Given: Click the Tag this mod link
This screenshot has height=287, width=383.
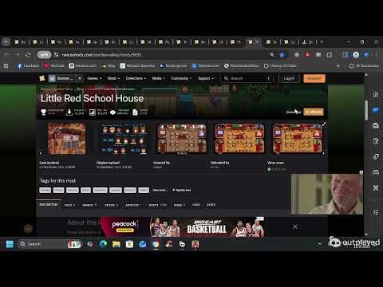Looking at the screenshot, I should tap(182, 190).
